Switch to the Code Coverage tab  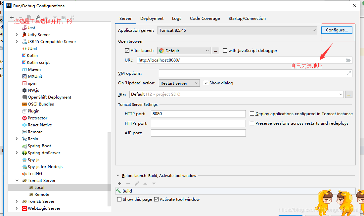click(205, 18)
